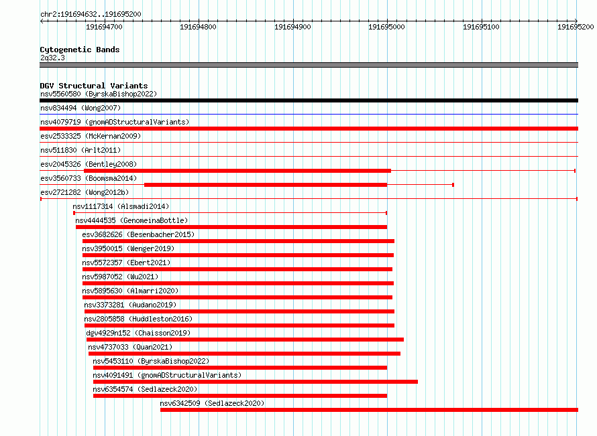The image size is (597, 436).
Task: Click the red nsv4737033 Quan2021 bar
Action: [x=244, y=354]
